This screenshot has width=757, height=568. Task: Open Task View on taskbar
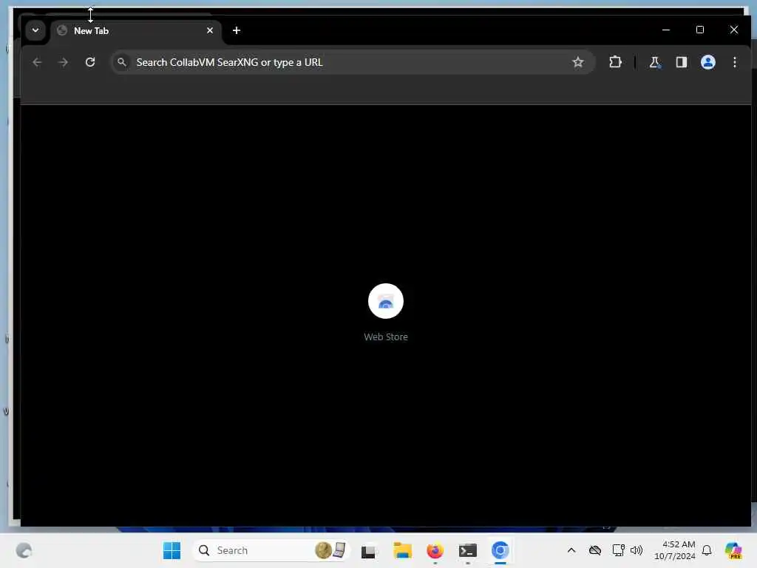(x=369, y=551)
